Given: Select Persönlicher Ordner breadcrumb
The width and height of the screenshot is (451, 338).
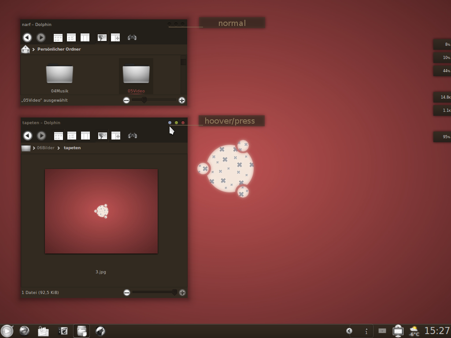Looking at the screenshot, I should 59,49.
